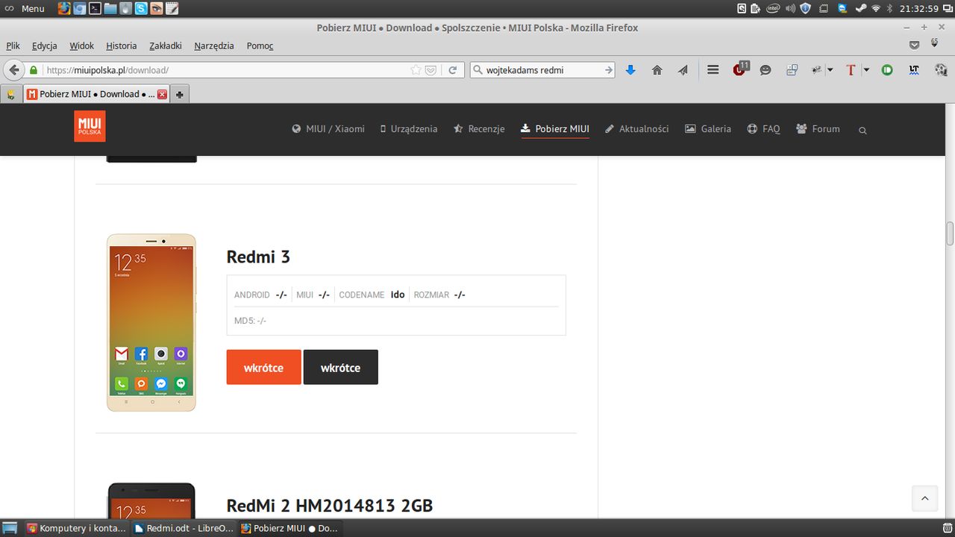Open the Zakładki menu
Screen dimensions: 955x537
166,45
